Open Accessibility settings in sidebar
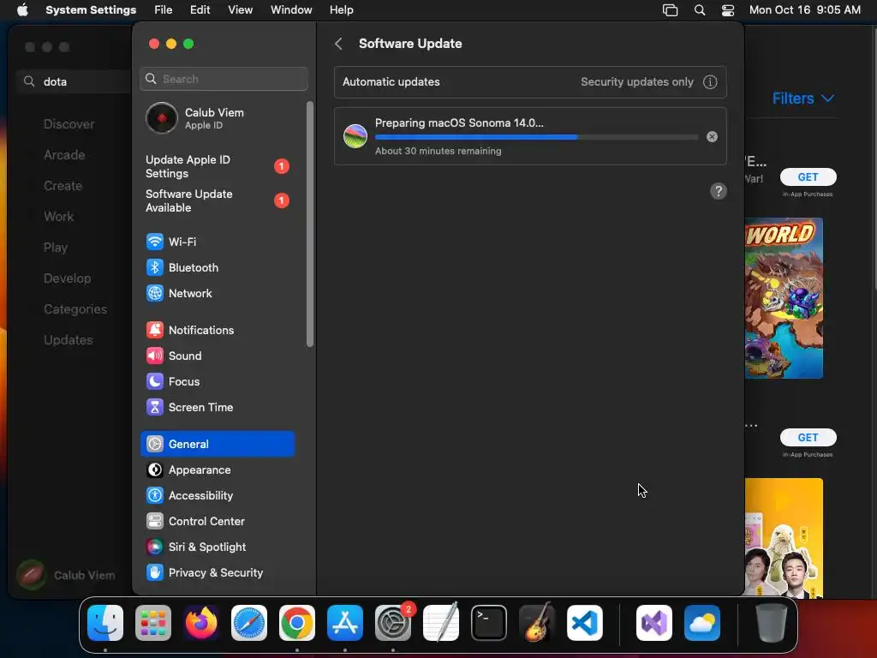Screen dimensions: 877x658 218,496
